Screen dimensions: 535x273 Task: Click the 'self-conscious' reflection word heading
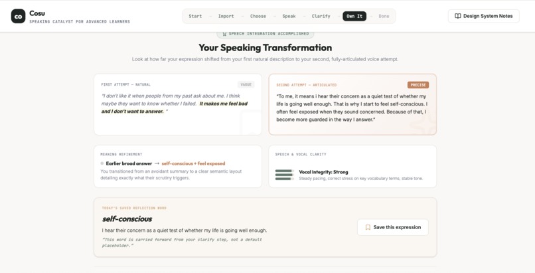(x=127, y=219)
